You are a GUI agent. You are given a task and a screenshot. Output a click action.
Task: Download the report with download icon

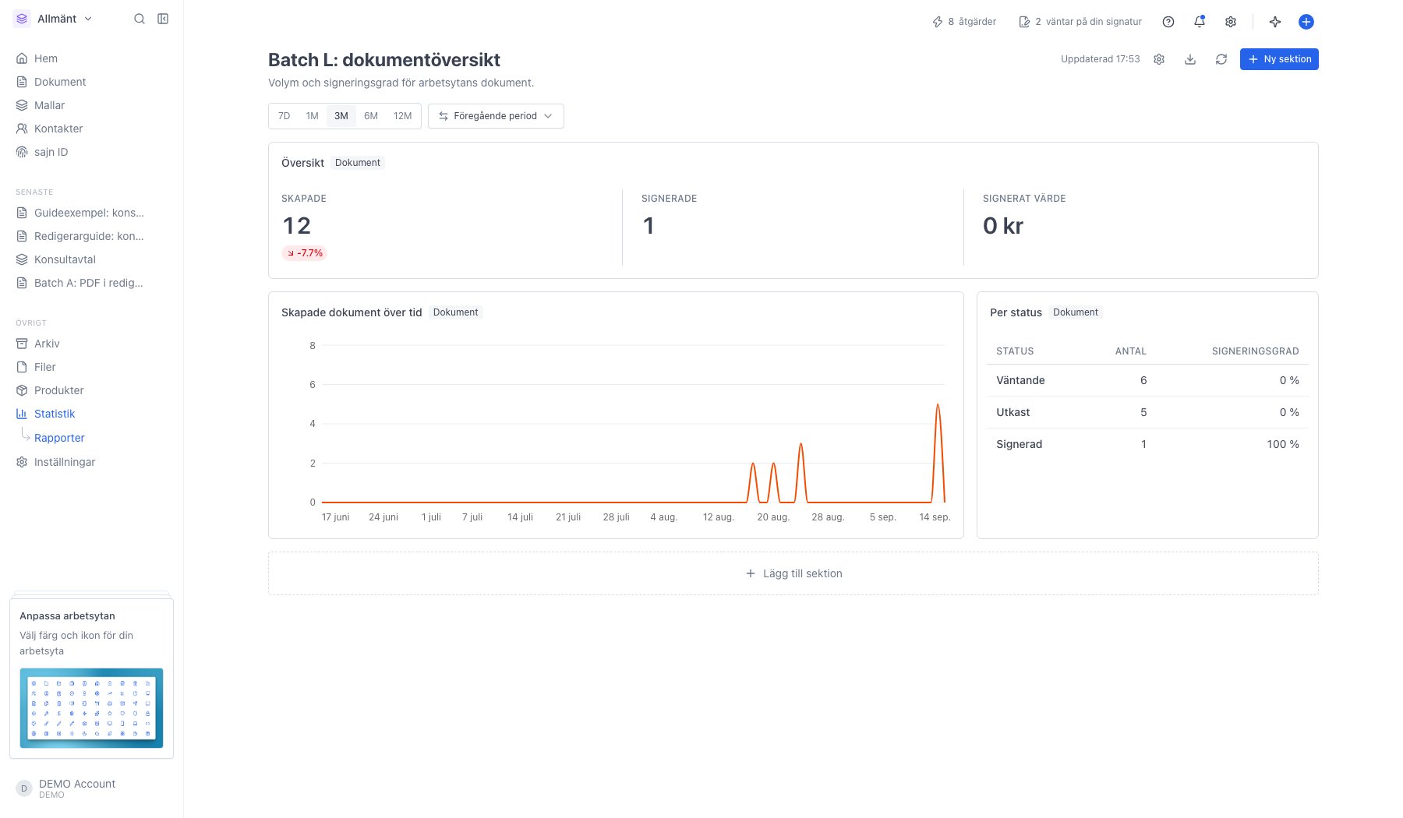click(x=1190, y=59)
